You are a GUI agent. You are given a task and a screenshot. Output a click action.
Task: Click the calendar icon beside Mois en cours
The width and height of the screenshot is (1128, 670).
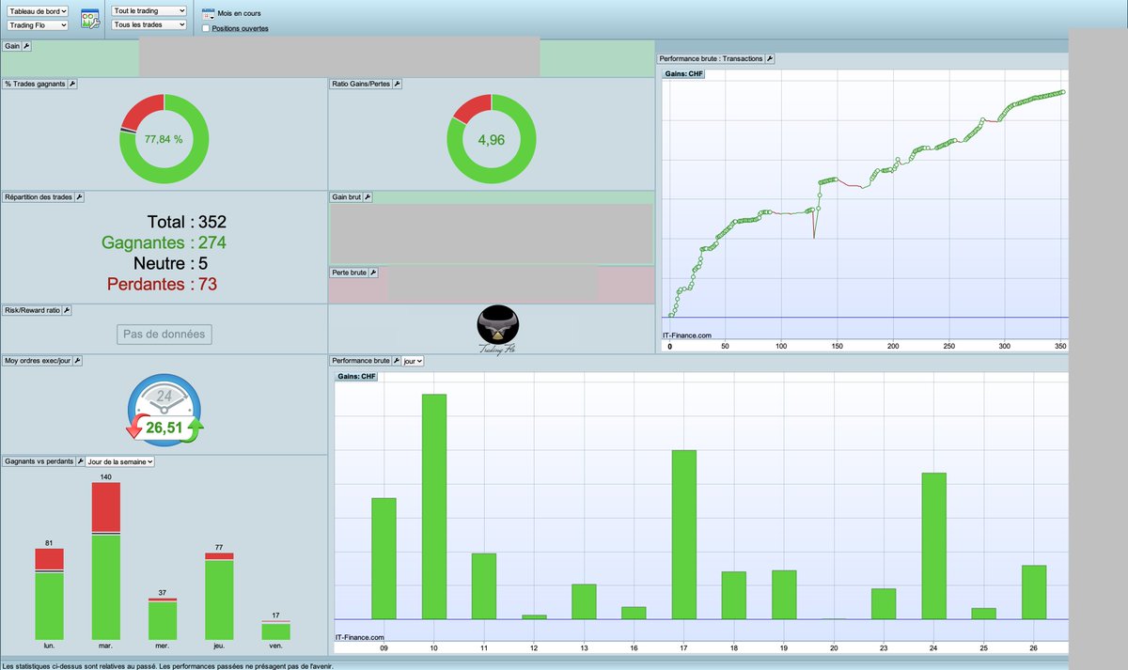coord(208,15)
